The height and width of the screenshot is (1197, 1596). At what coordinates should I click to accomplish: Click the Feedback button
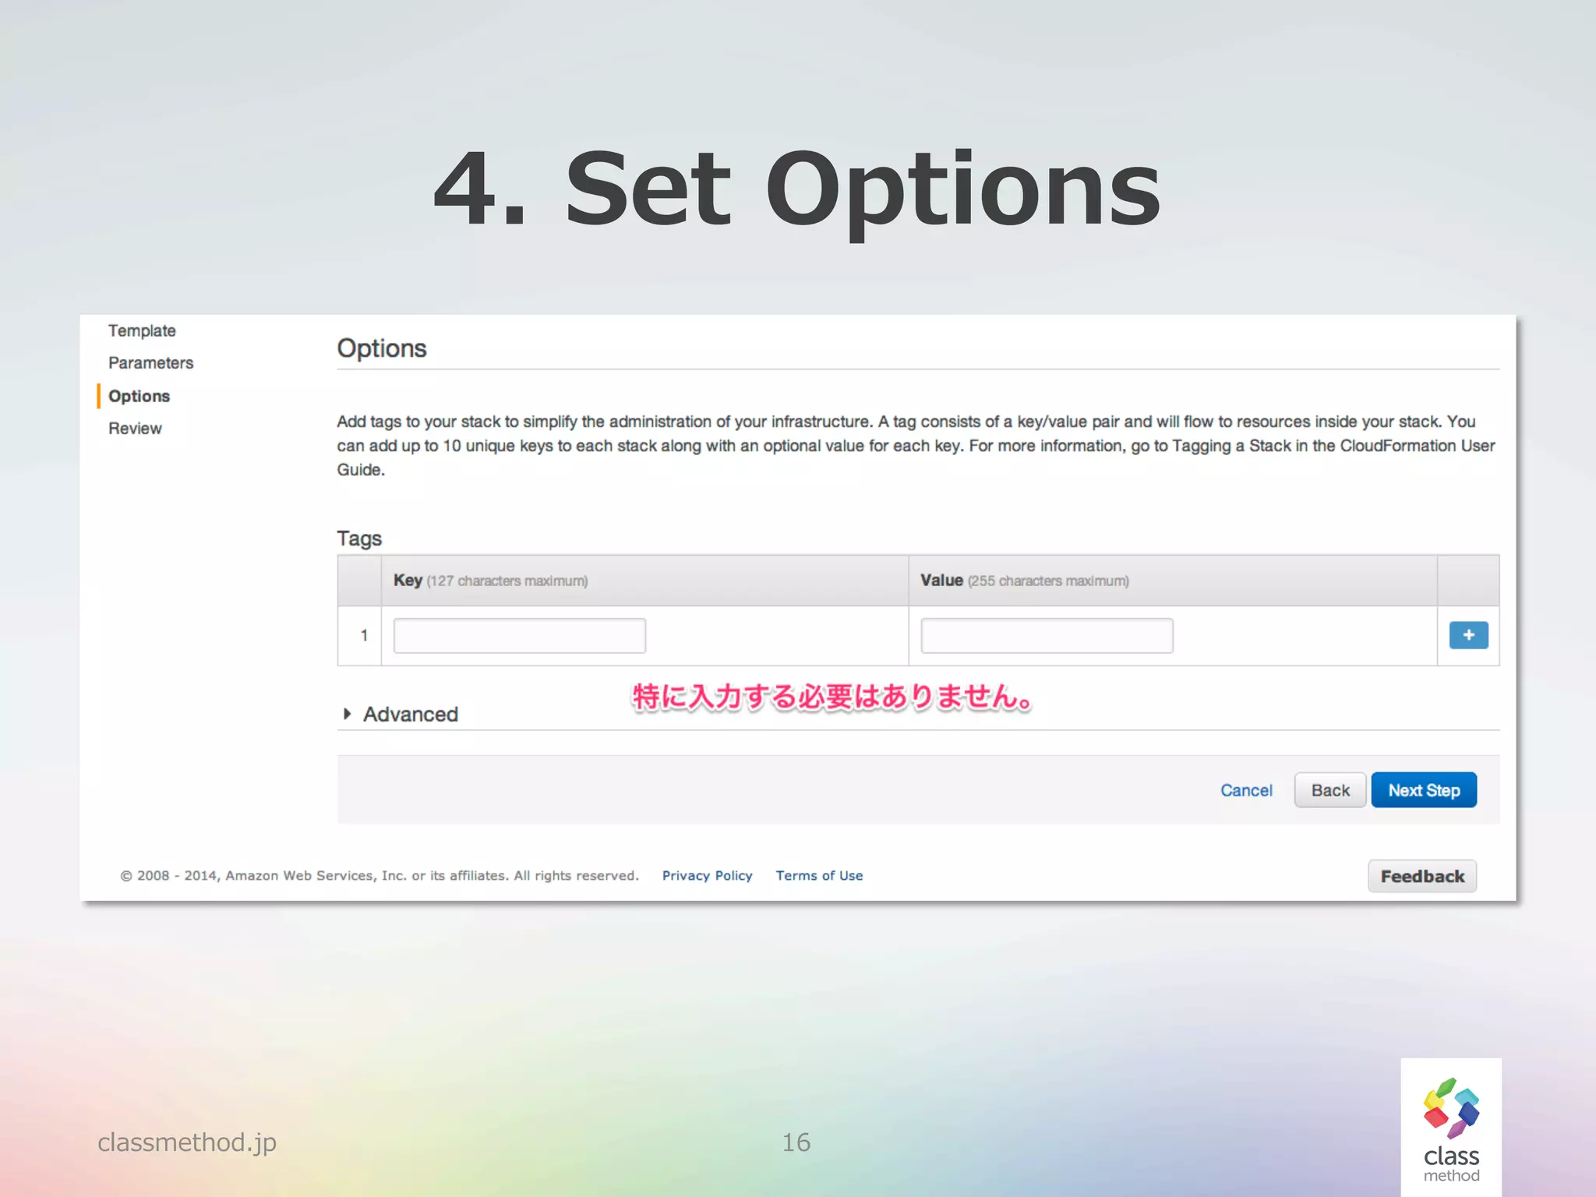pos(1422,876)
